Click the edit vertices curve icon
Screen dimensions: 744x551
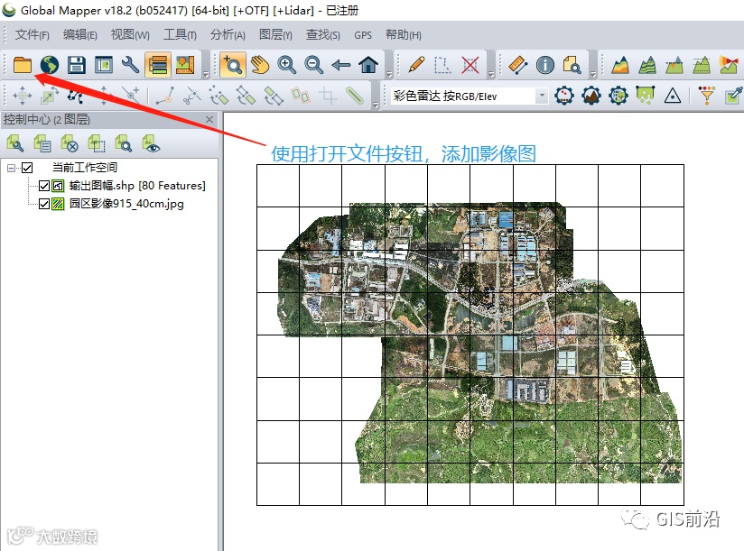click(x=76, y=96)
